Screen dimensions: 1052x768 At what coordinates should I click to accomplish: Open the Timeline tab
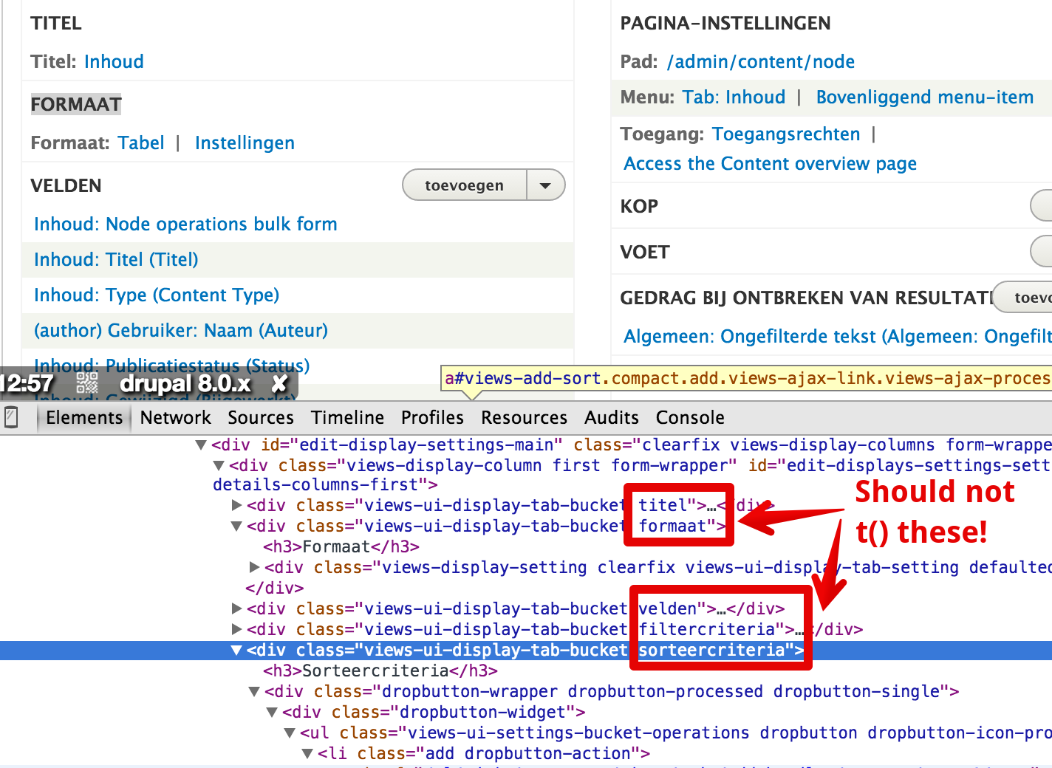(x=347, y=418)
